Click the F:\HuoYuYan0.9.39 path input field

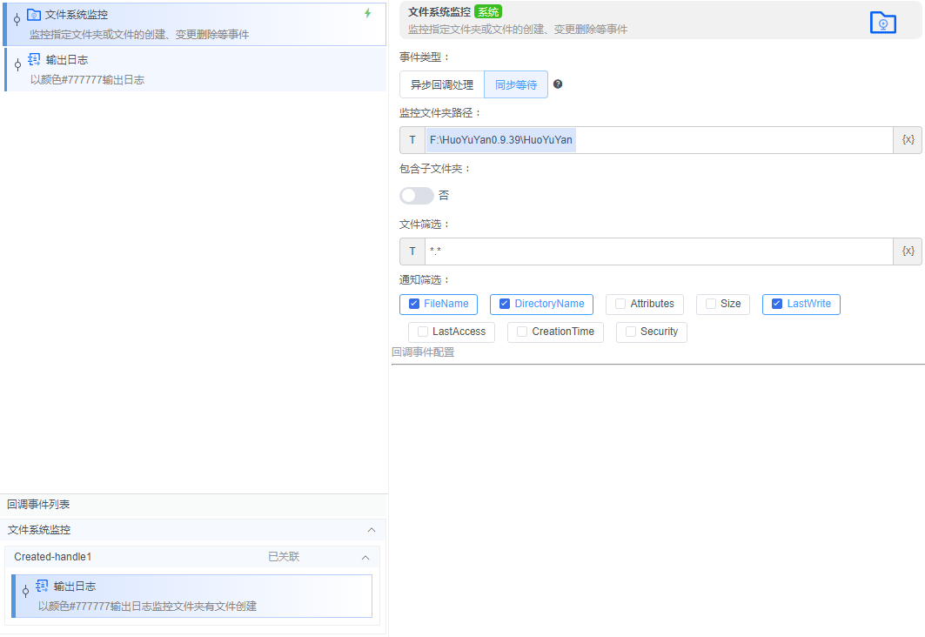[609, 139]
